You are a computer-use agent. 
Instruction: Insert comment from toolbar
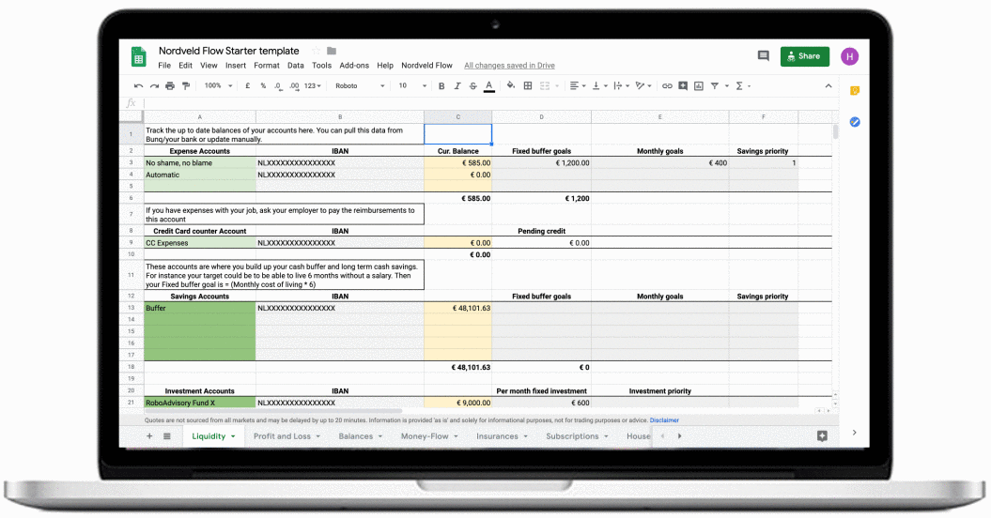point(683,86)
